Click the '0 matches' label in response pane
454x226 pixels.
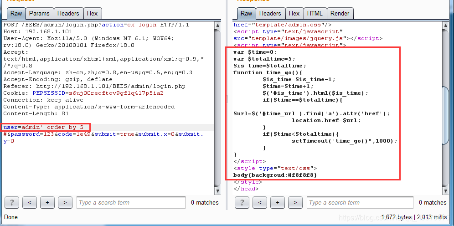click(433, 203)
